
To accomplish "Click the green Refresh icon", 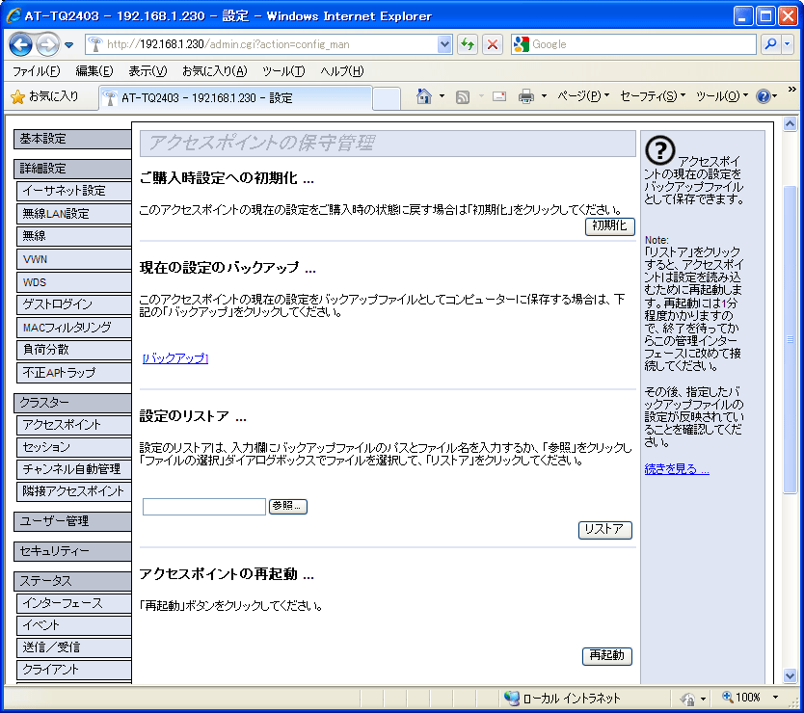I will [468, 44].
